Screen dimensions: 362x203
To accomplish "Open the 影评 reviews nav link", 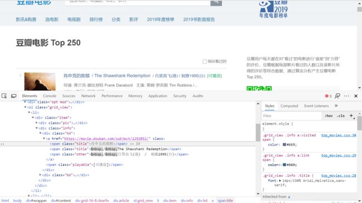I will pyautogui.click(x=134, y=19).
